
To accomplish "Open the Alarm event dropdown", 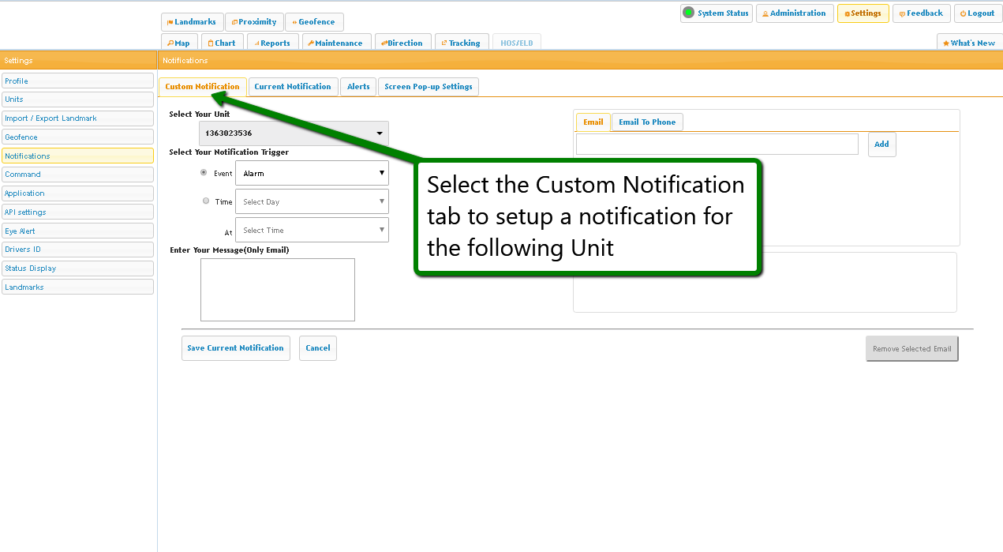I will [x=312, y=173].
